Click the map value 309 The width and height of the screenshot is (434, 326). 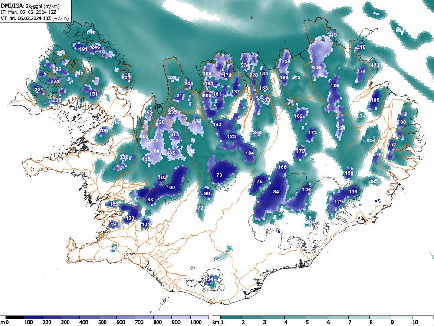click(x=207, y=74)
